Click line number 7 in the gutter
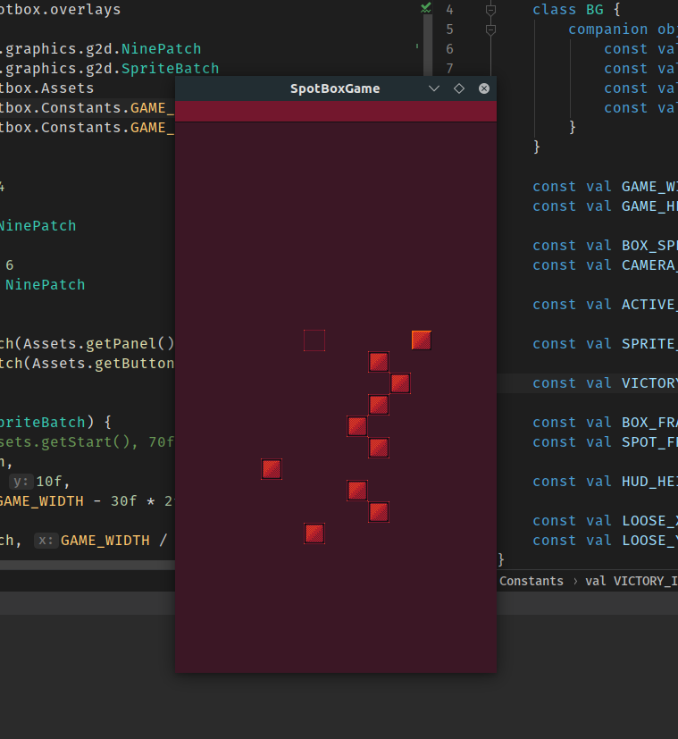 coord(449,69)
